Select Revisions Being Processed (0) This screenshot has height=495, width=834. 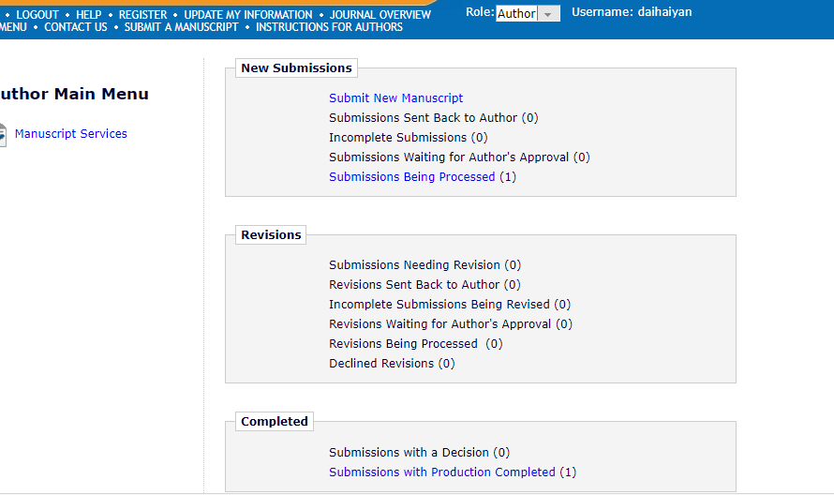(x=415, y=344)
